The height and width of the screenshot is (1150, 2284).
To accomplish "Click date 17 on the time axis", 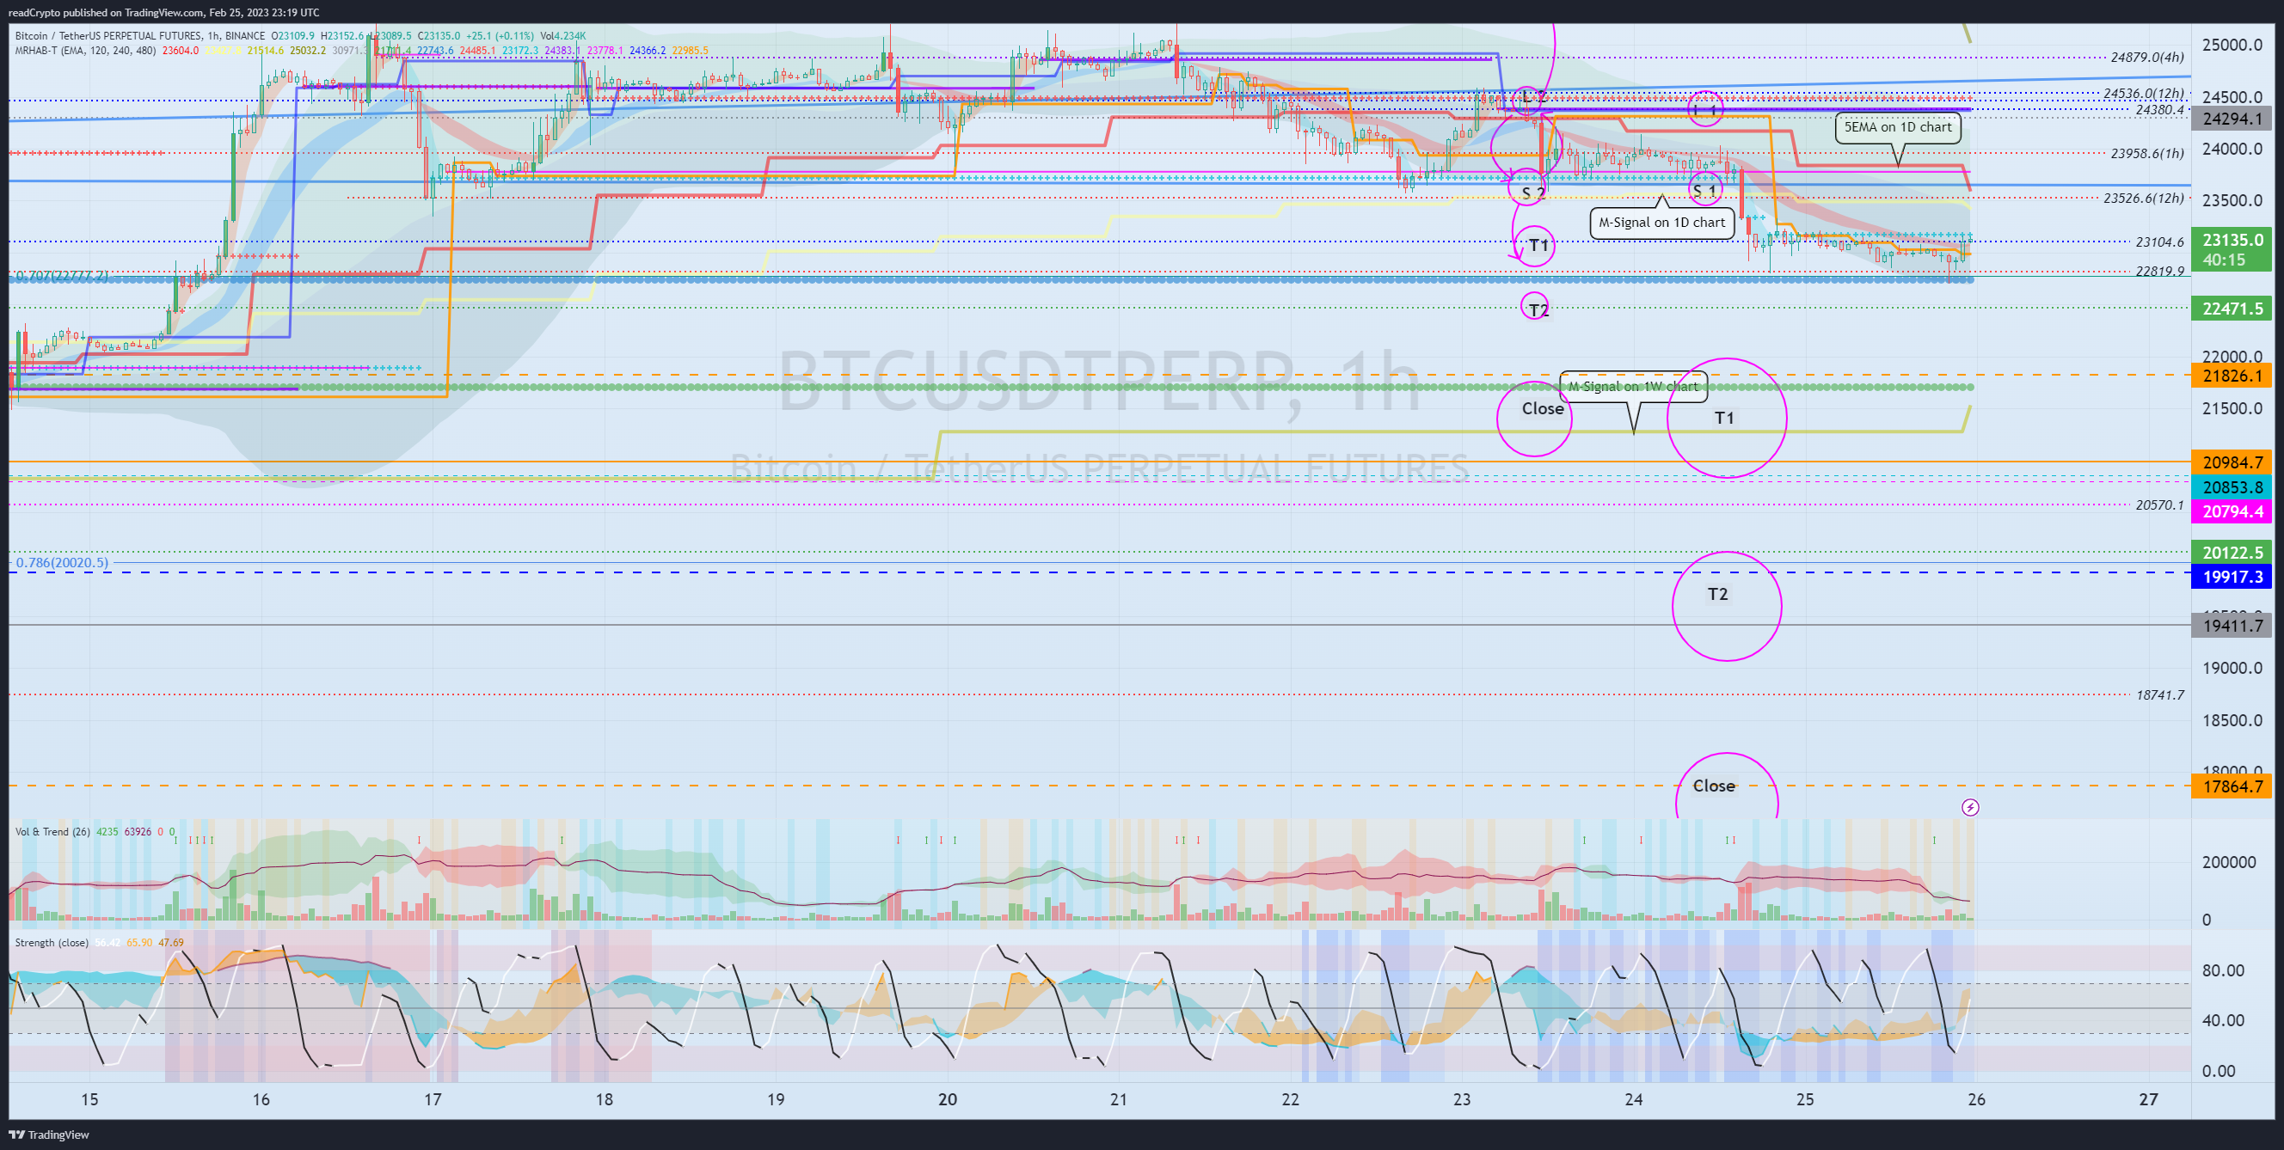I will [x=432, y=1099].
